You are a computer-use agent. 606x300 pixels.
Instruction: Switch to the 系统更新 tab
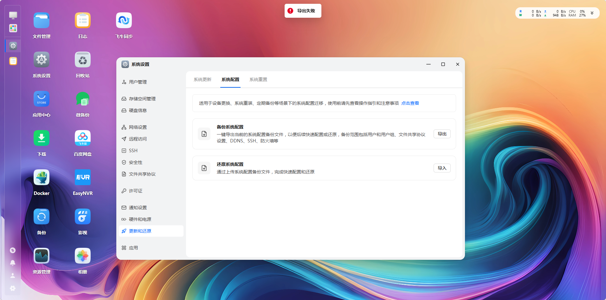[x=203, y=79]
